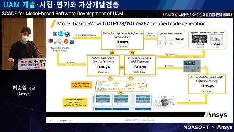This screenshot has height=132, width=234.
Task: Click the orange J circle icon
Action: click(66, 41)
